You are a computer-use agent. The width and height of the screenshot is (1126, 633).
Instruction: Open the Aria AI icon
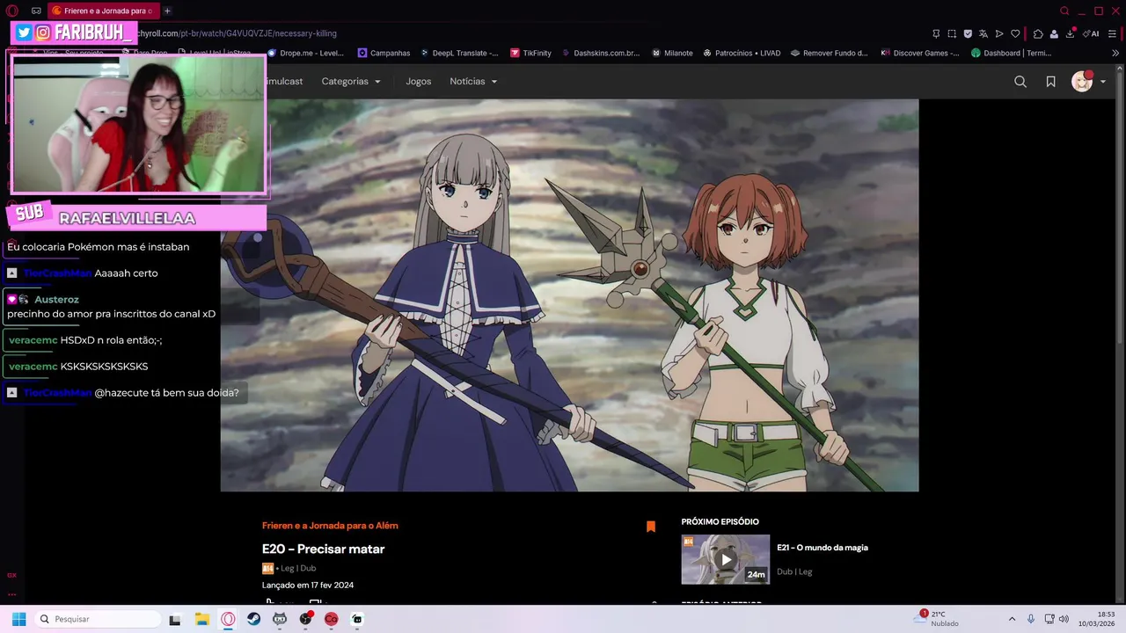[x=1091, y=33]
